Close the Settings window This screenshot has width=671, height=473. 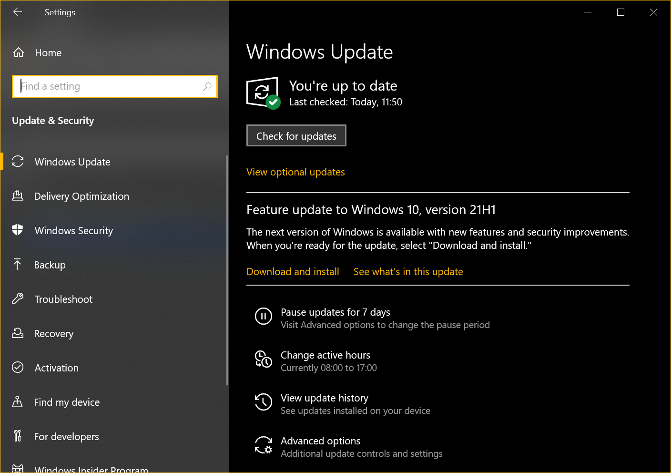point(653,12)
